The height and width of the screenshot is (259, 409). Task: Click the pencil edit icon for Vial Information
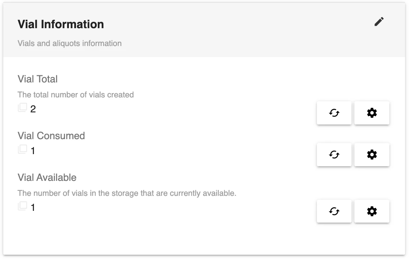click(379, 22)
